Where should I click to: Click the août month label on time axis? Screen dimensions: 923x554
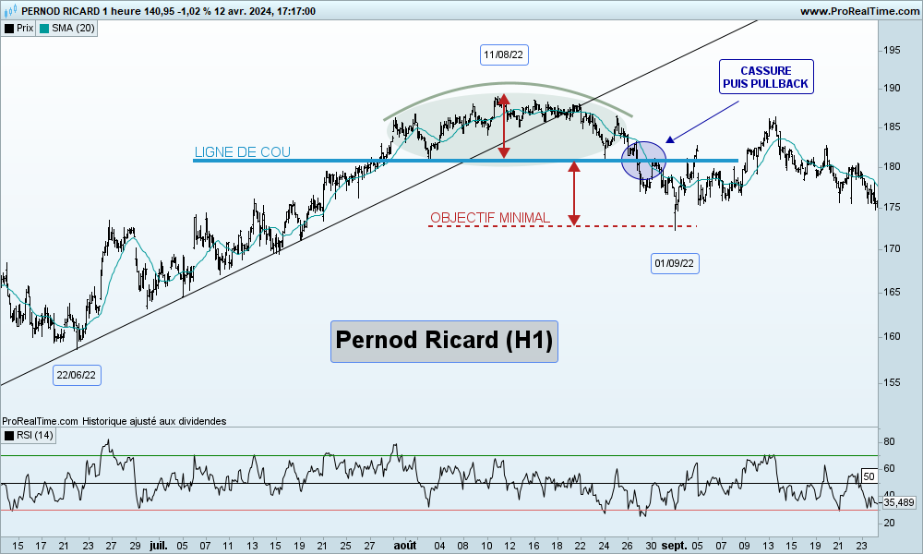click(x=405, y=546)
